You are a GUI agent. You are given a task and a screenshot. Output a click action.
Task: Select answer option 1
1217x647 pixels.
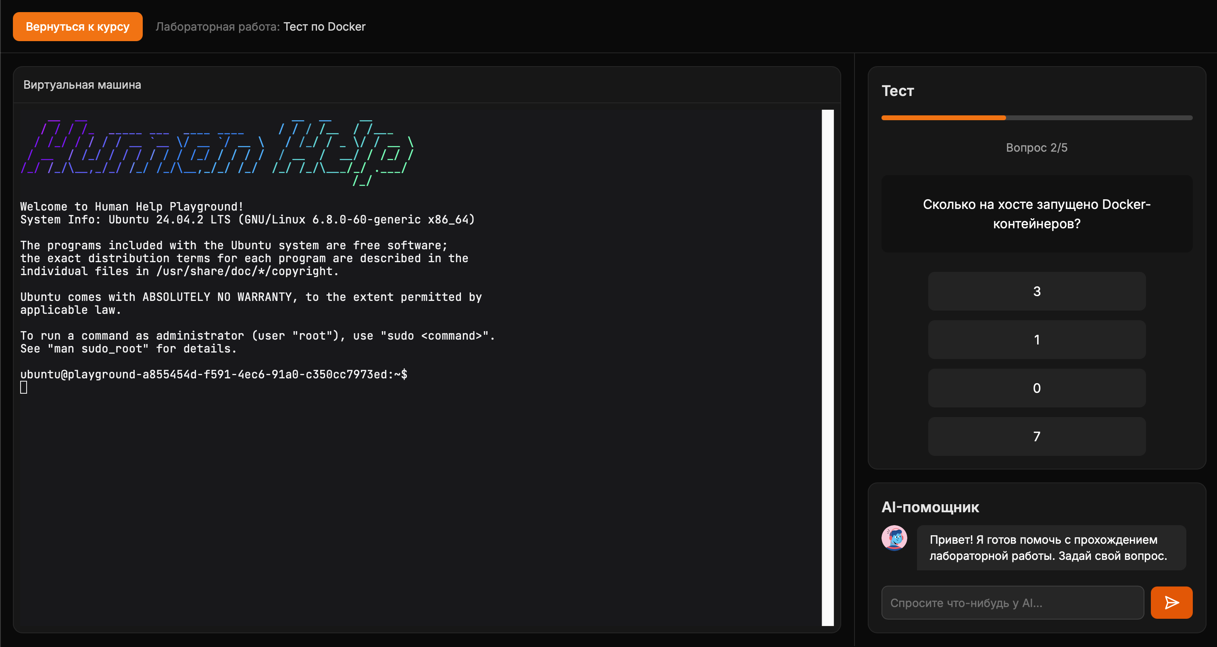1036,340
